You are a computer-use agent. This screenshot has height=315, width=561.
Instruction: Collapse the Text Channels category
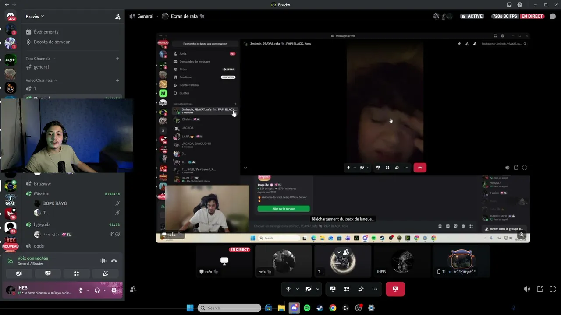pyautogui.click(x=40, y=59)
